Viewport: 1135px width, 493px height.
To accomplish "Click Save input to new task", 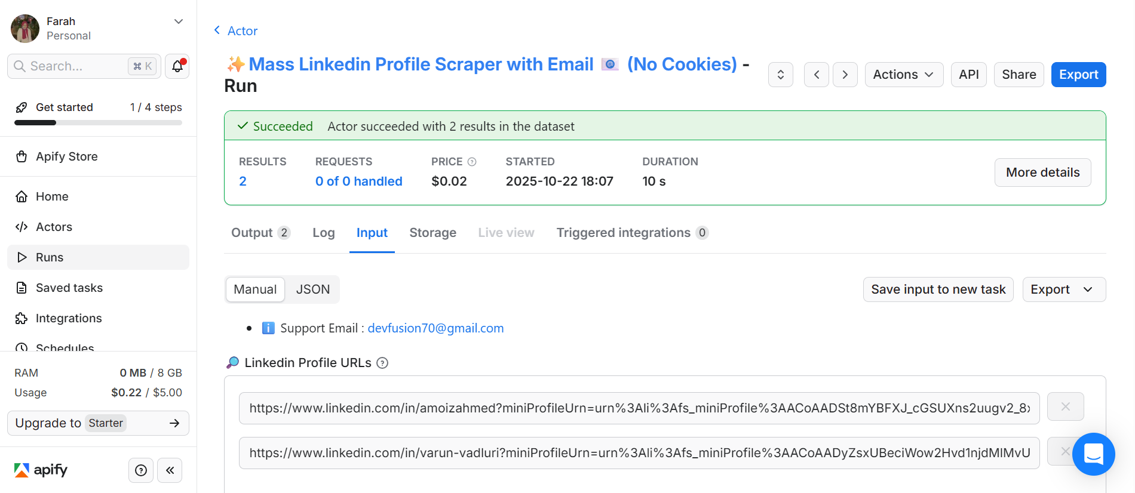I will point(938,289).
